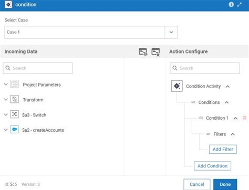Click the Transform activity icon
This screenshot has width=249, height=190.
(x=15, y=99)
